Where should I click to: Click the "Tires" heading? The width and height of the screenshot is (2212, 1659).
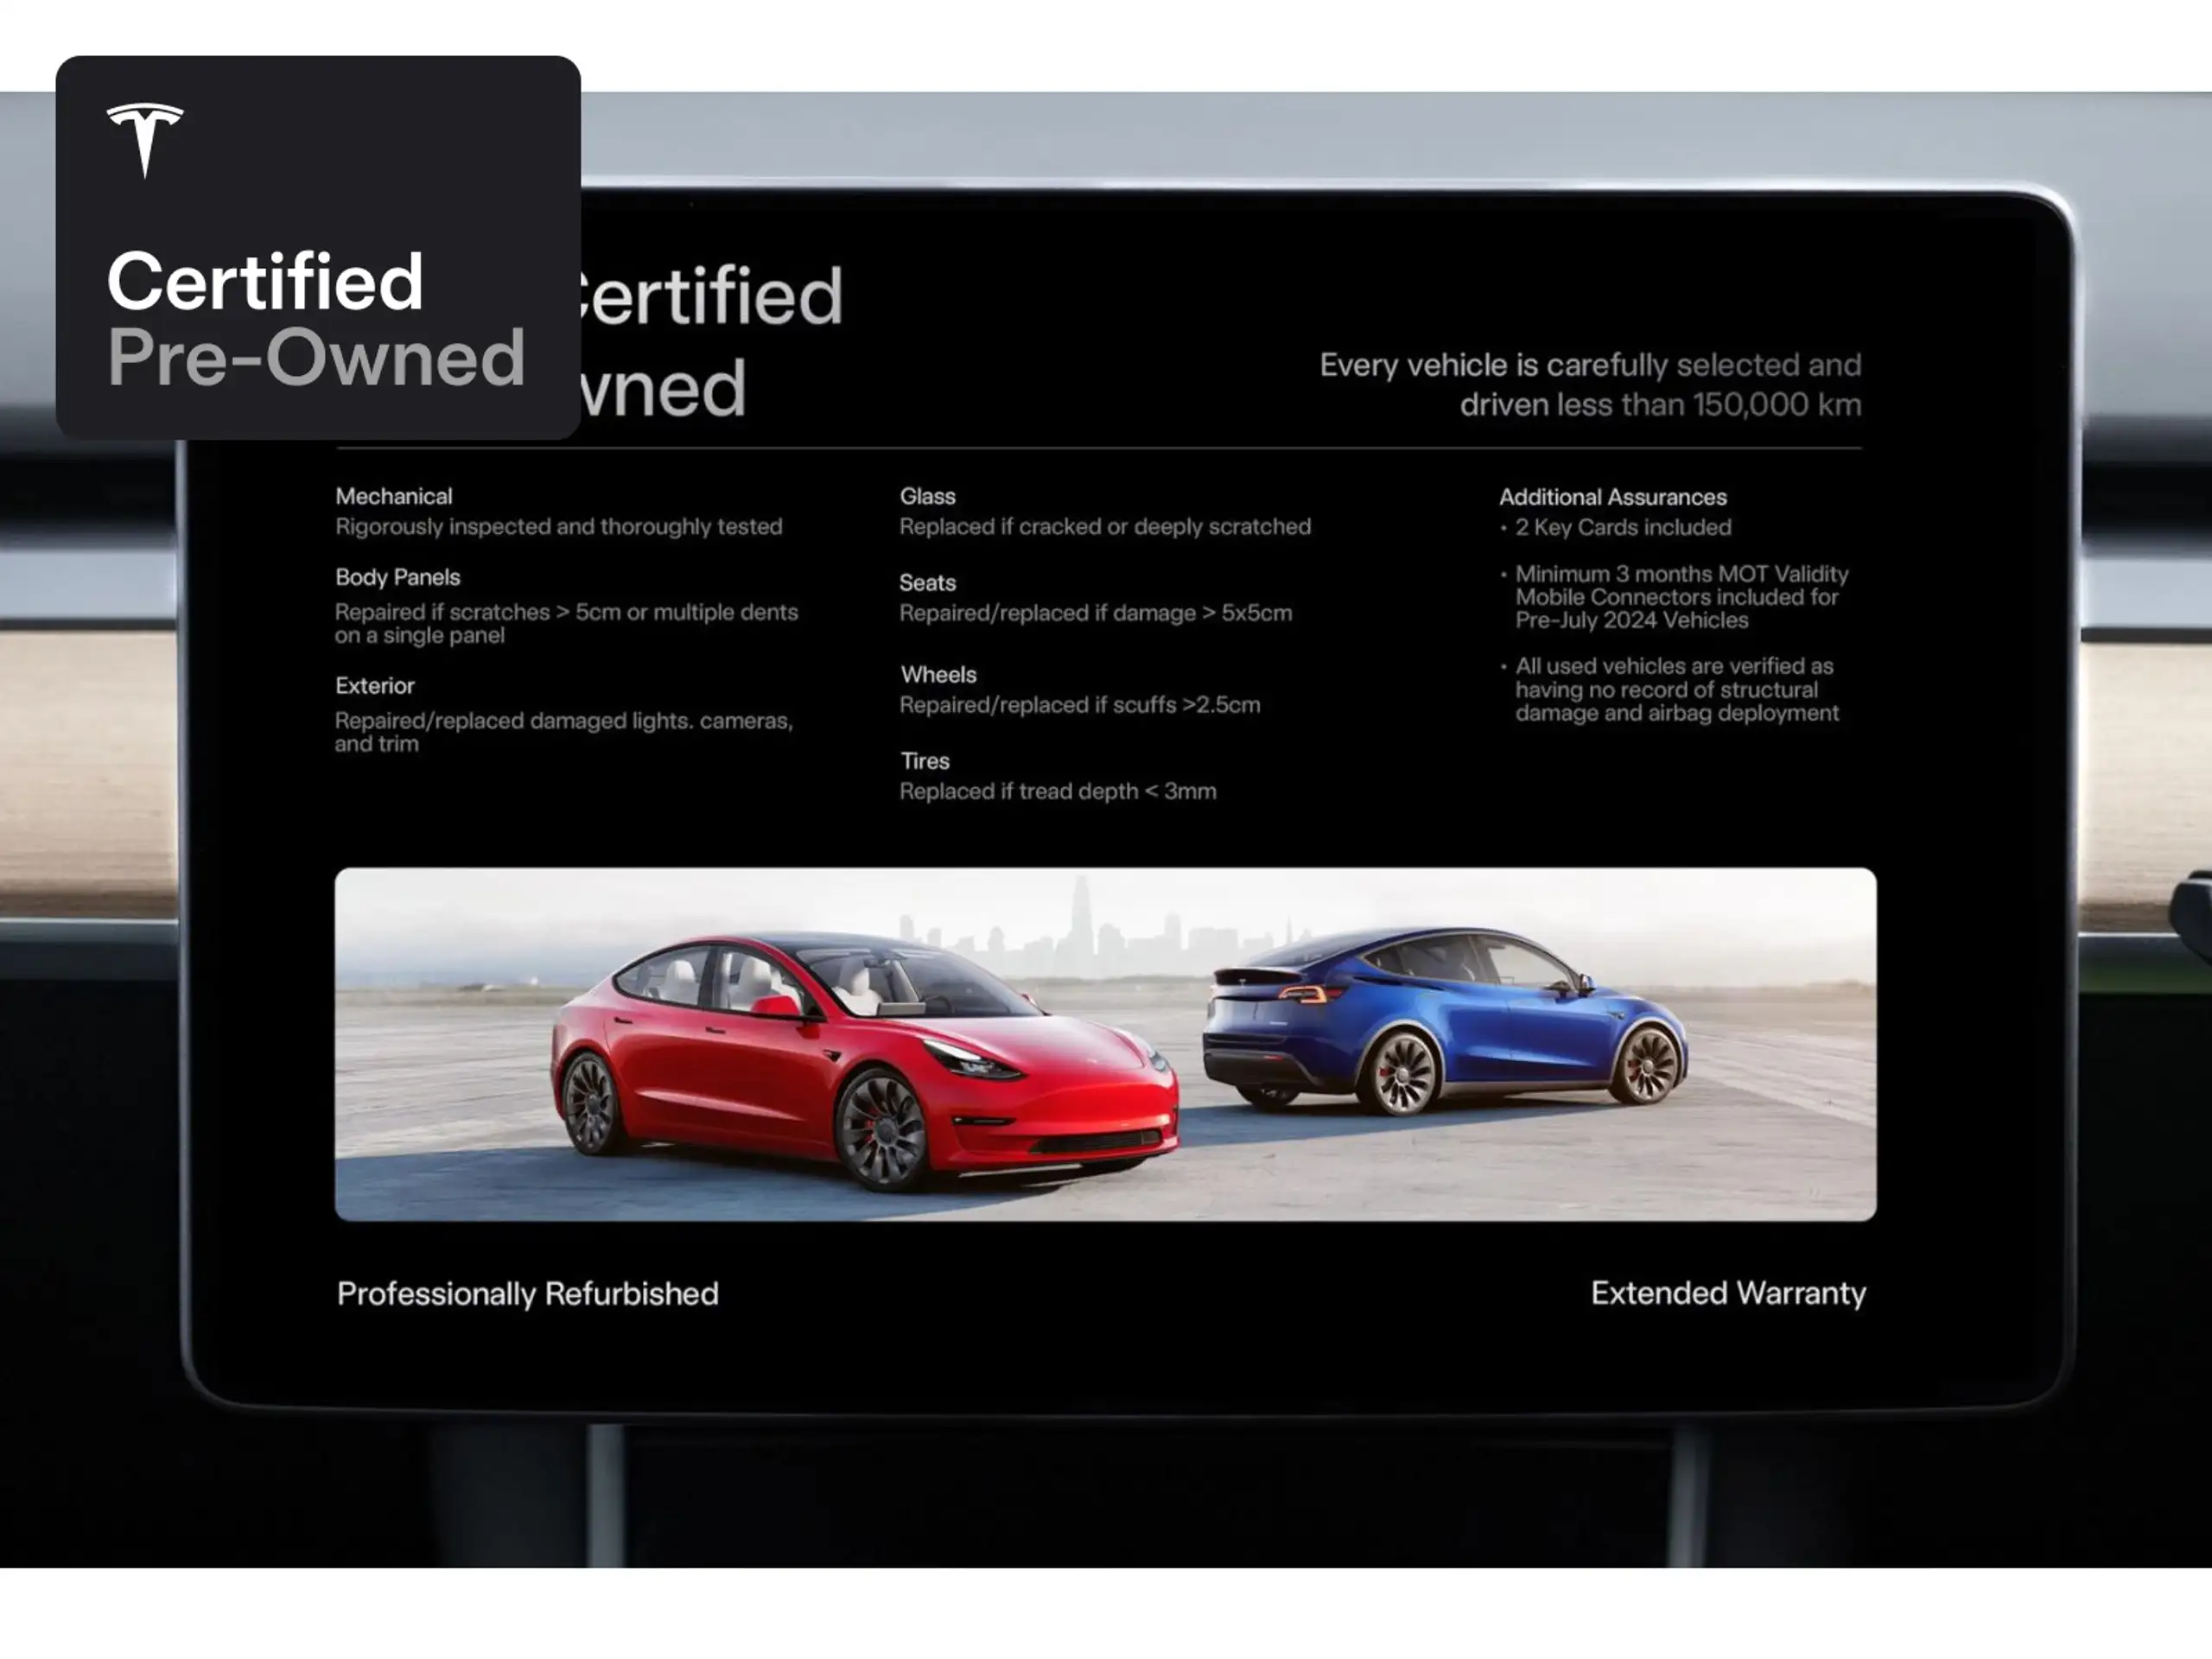[925, 761]
